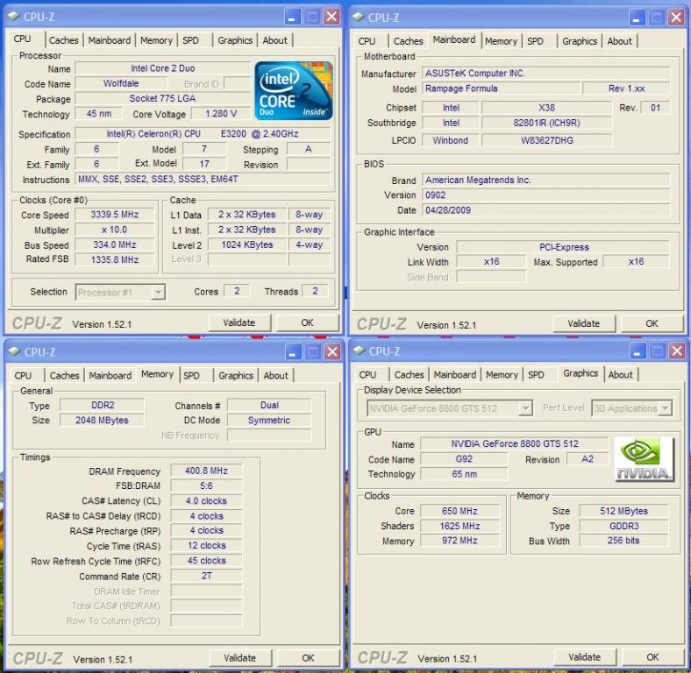Click the memory Size value '2048 MBytes'
Screen dimensions: 691x673
pyautogui.click(x=103, y=420)
